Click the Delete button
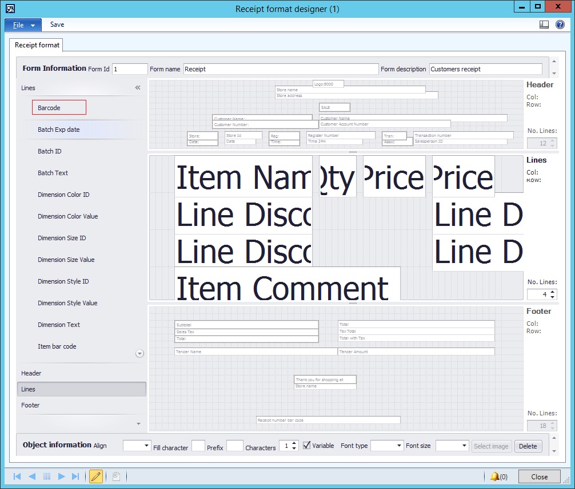The image size is (575, 489). coord(528,446)
